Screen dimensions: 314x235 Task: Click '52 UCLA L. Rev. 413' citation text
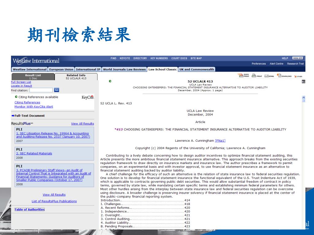[116, 103]
